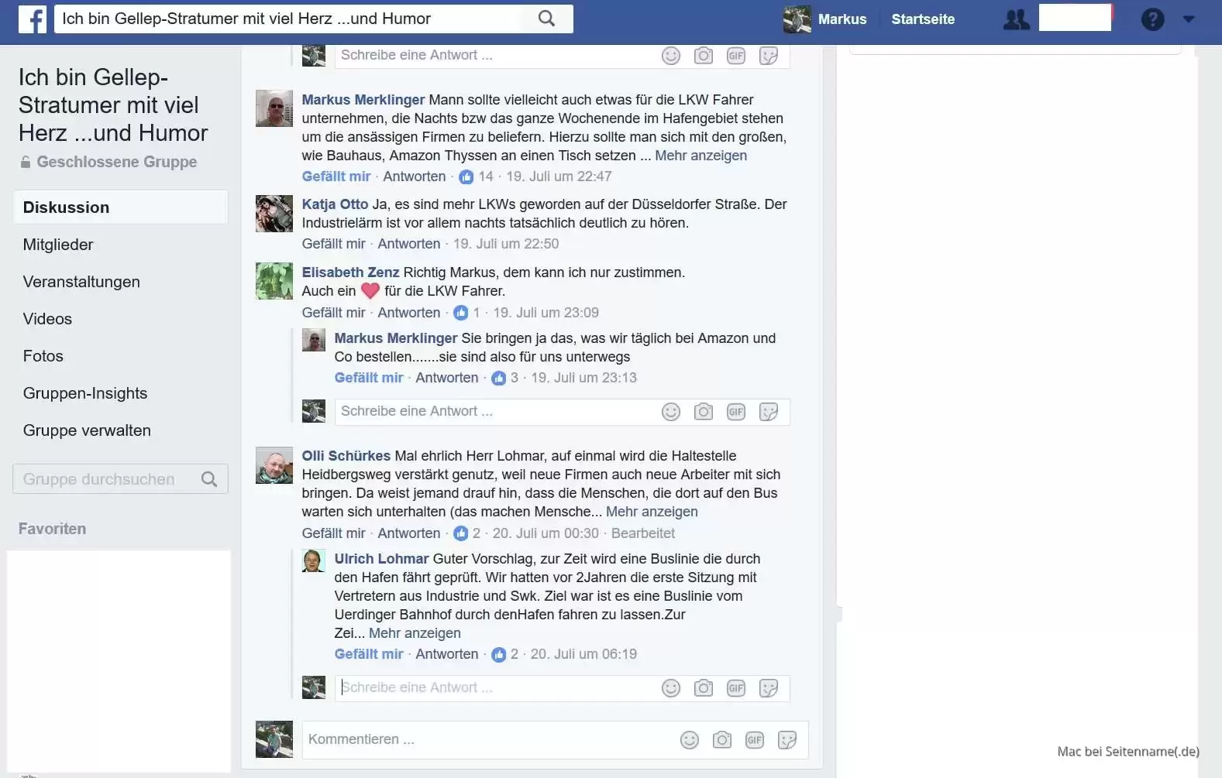Expand Ulrich Lohmar's reply via Mehr anzeigen
Image resolution: width=1222 pixels, height=778 pixels.
pos(415,633)
